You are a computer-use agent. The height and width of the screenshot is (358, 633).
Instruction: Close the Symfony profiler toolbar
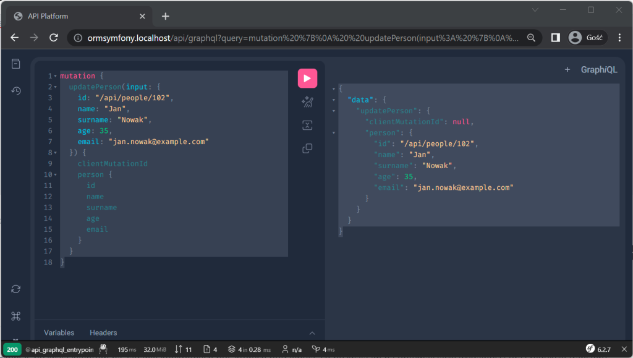[624, 349]
